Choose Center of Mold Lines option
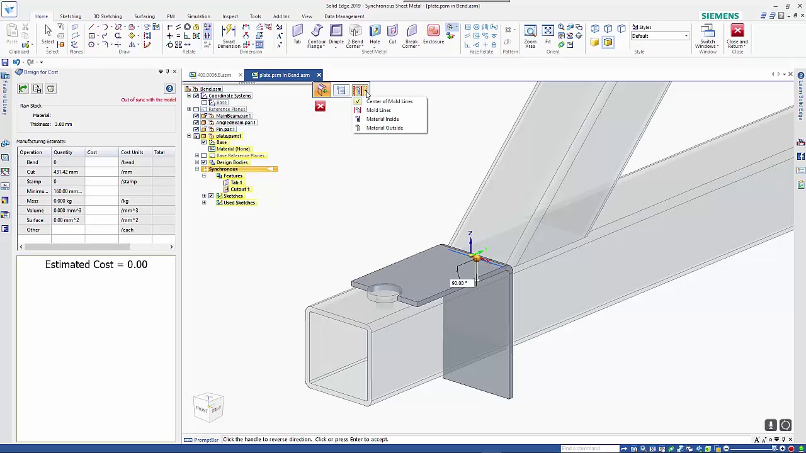Image resolution: width=806 pixels, height=453 pixels. pos(390,101)
